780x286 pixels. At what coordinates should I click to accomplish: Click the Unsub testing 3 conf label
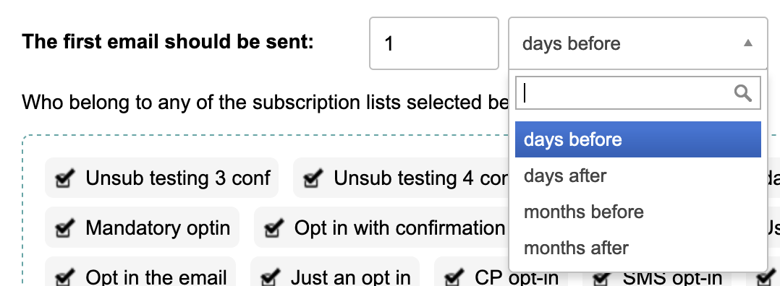coord(178,178)
